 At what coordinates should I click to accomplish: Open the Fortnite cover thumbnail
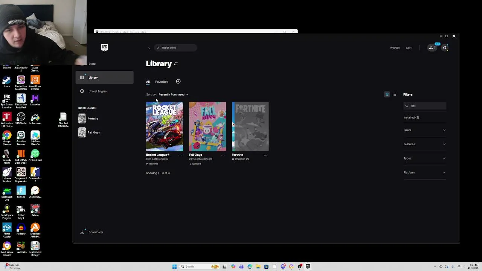tap(250, 126)
